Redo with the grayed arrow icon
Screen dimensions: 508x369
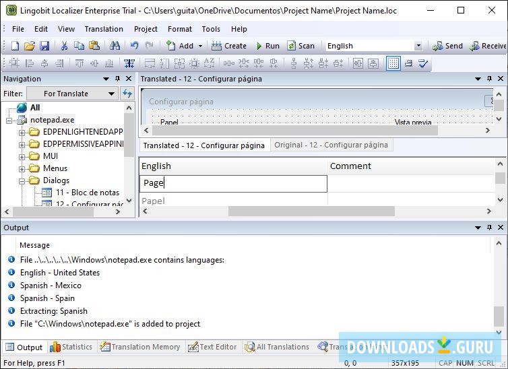coord(149,46)
